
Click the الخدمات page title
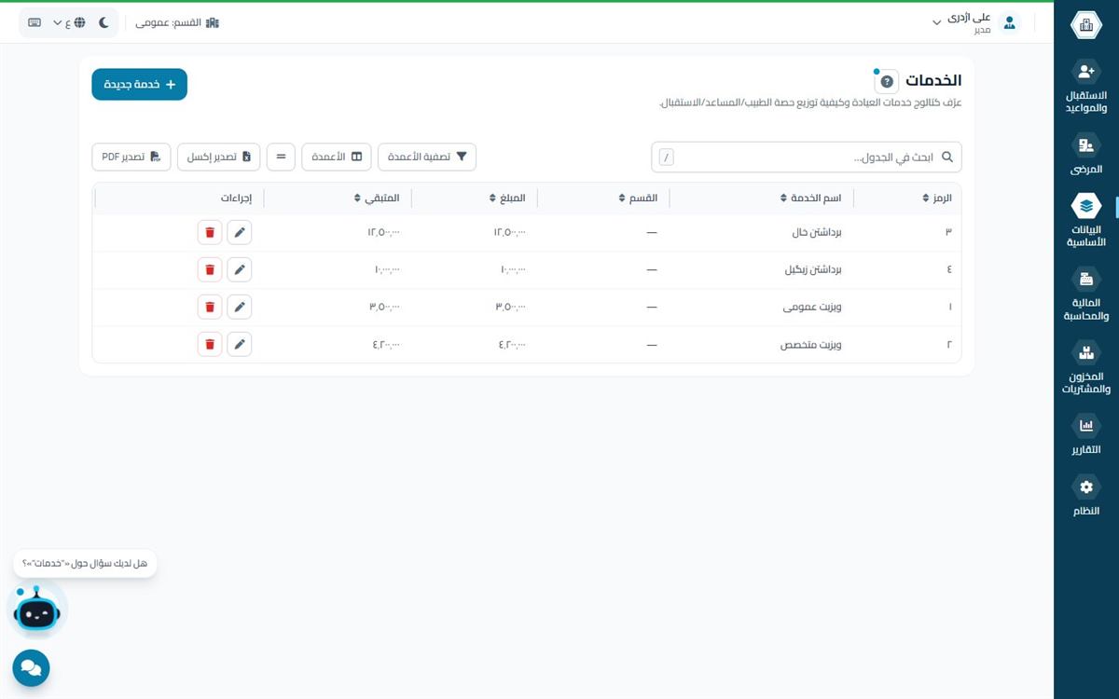point(933,81)
